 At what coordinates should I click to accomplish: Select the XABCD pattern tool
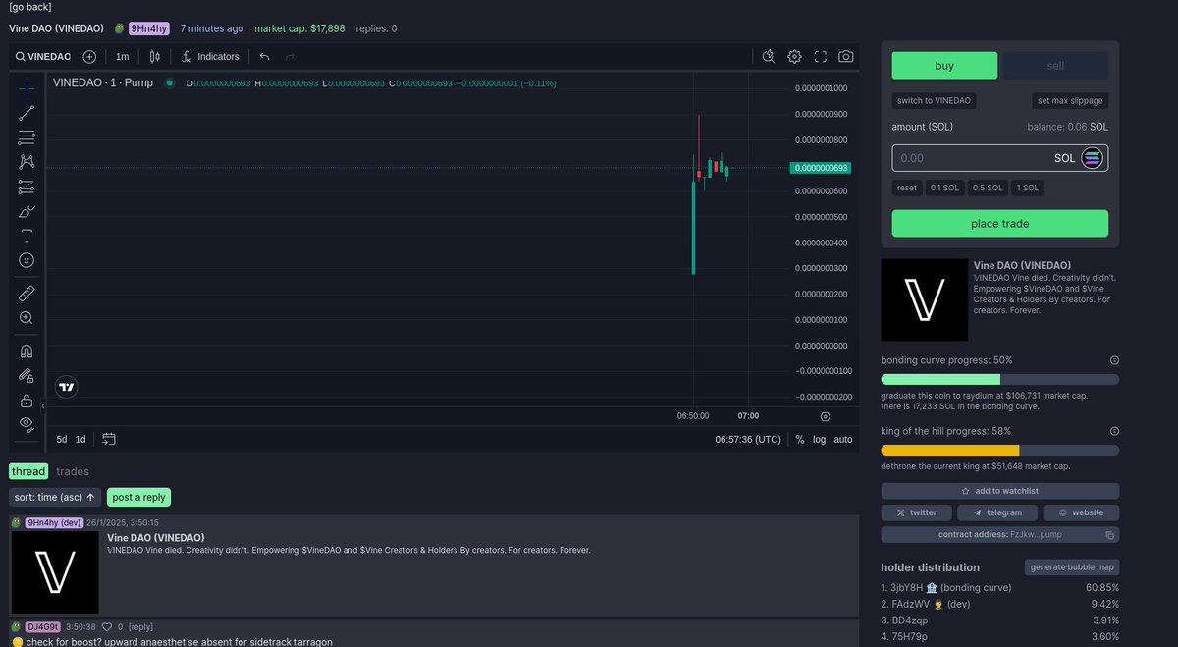(x=27, y=162)
